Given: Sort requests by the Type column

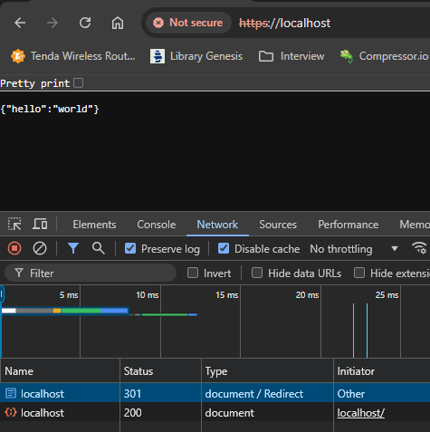Looking at the screenshot, I should 267,371.
